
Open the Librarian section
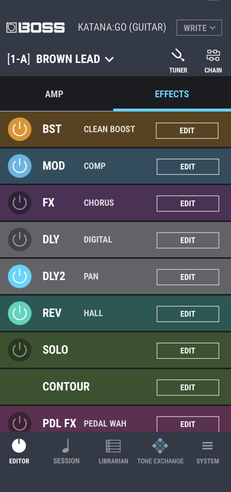click(x=113, y=451)
